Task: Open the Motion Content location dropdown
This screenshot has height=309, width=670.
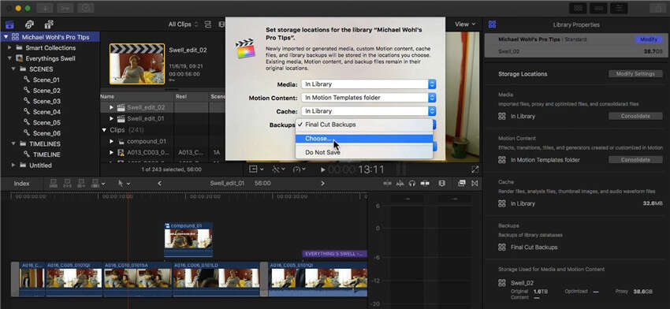Action: coord(368,98)
